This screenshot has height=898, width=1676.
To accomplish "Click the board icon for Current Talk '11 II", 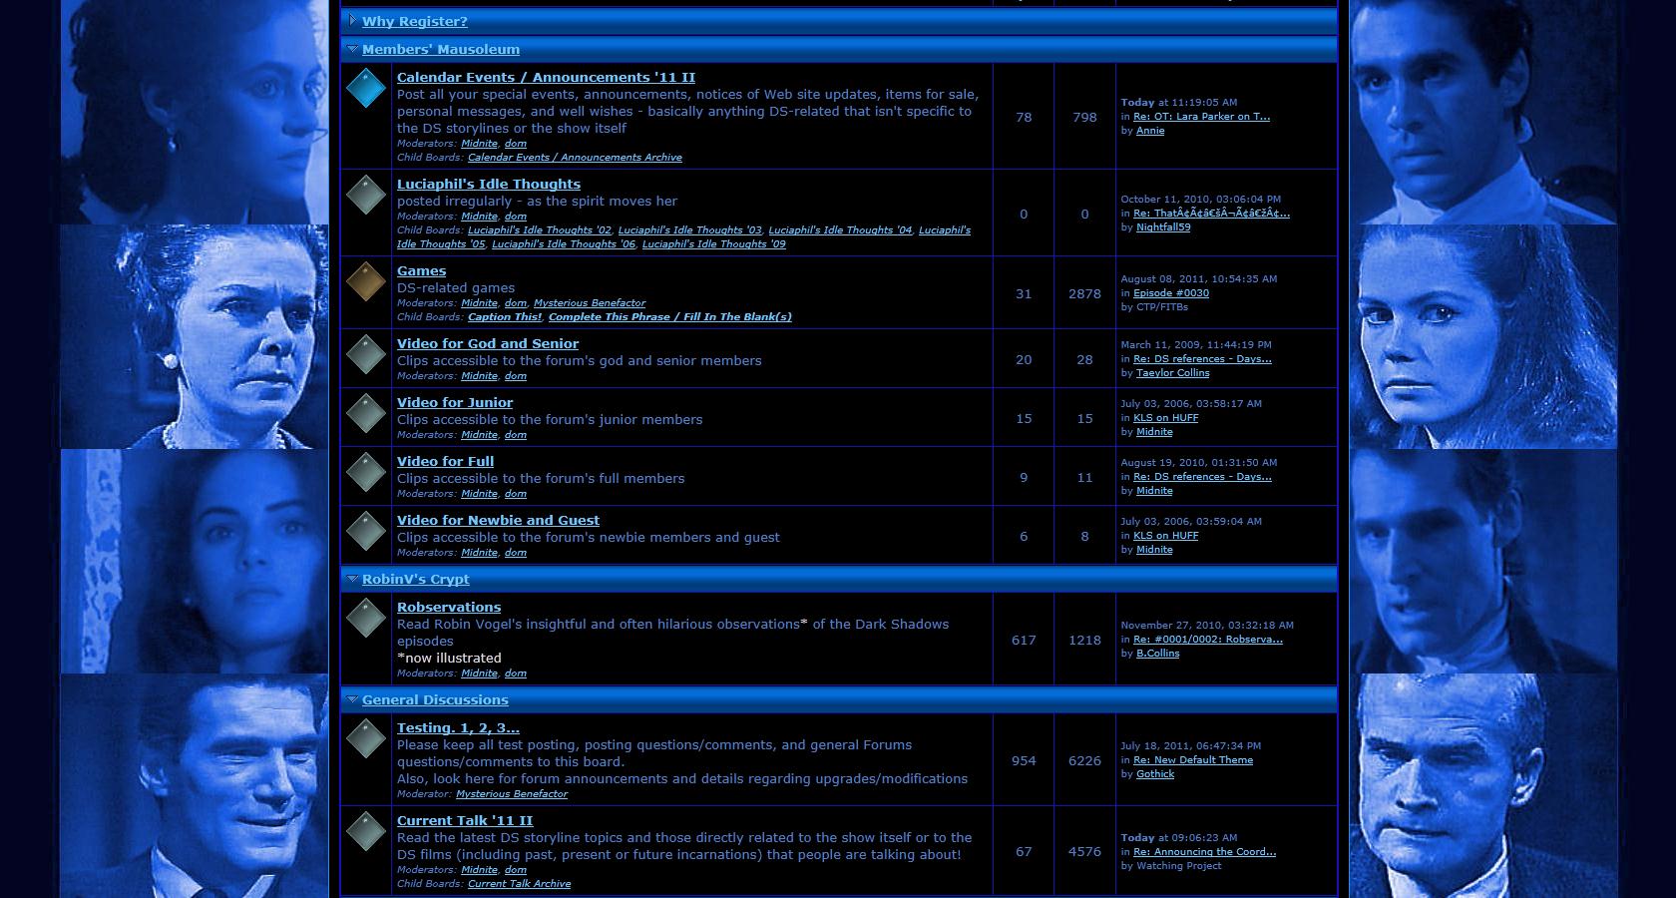I will pyautogui.click(x=366, y=831).
